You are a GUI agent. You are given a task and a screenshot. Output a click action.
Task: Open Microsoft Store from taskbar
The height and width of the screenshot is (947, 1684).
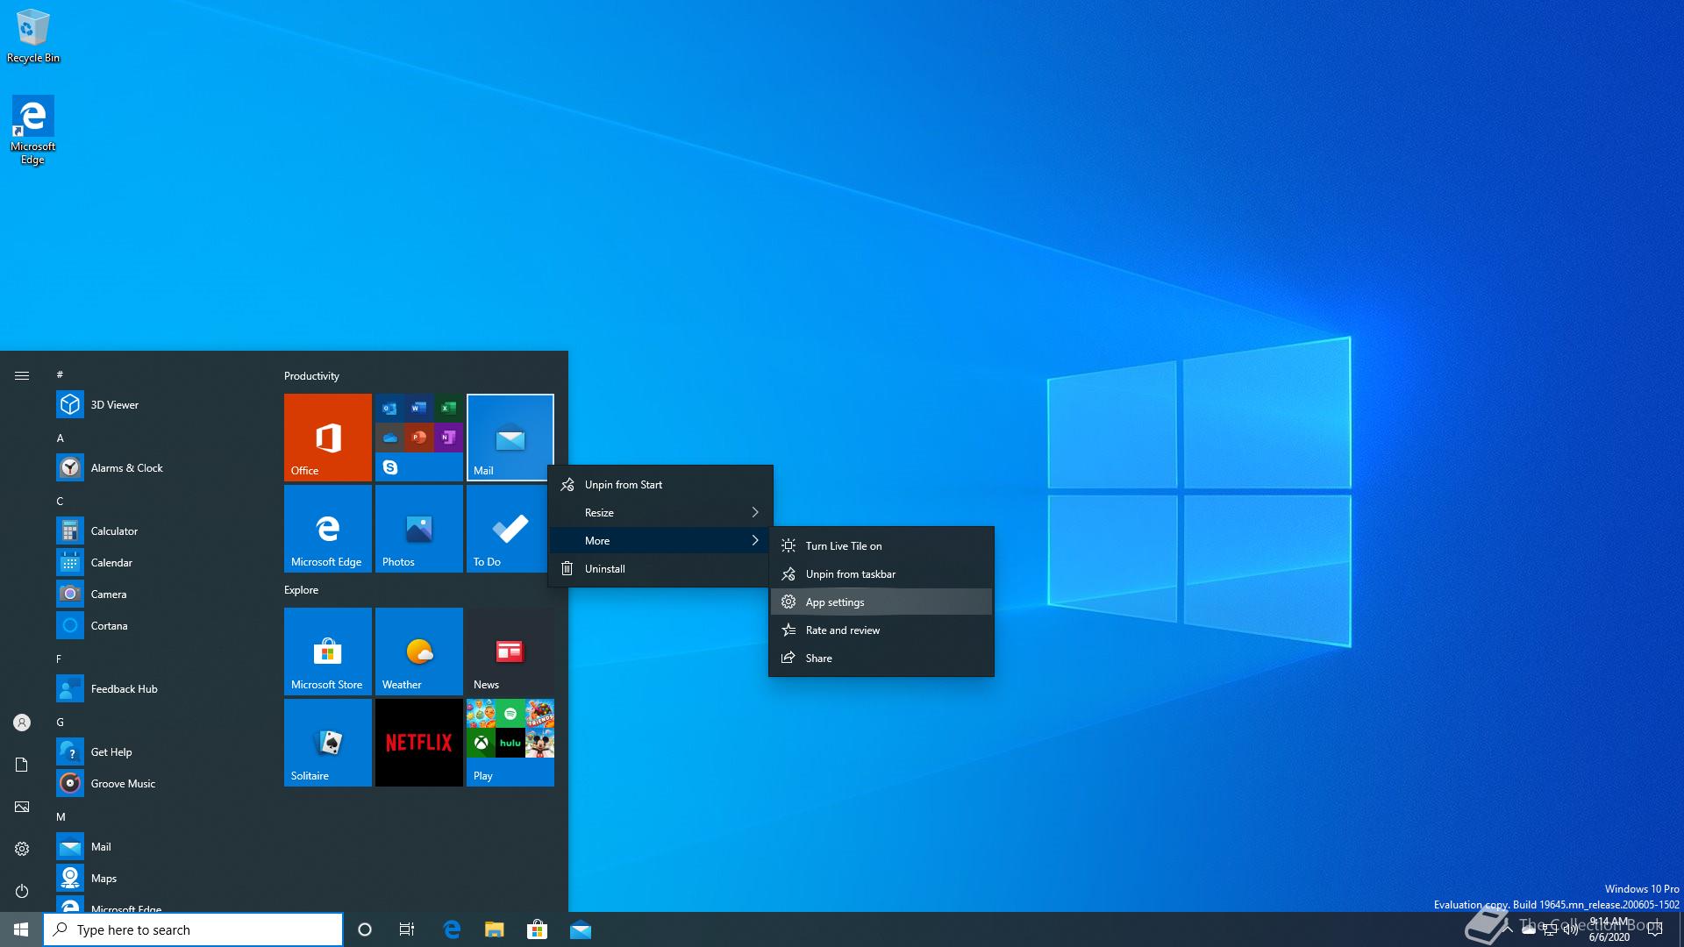click(537, 929)
